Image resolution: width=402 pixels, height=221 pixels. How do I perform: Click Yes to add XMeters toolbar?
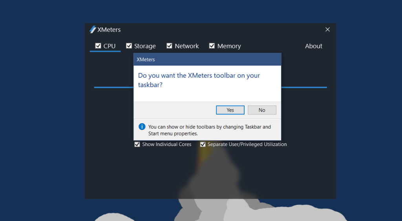[230, 110]
